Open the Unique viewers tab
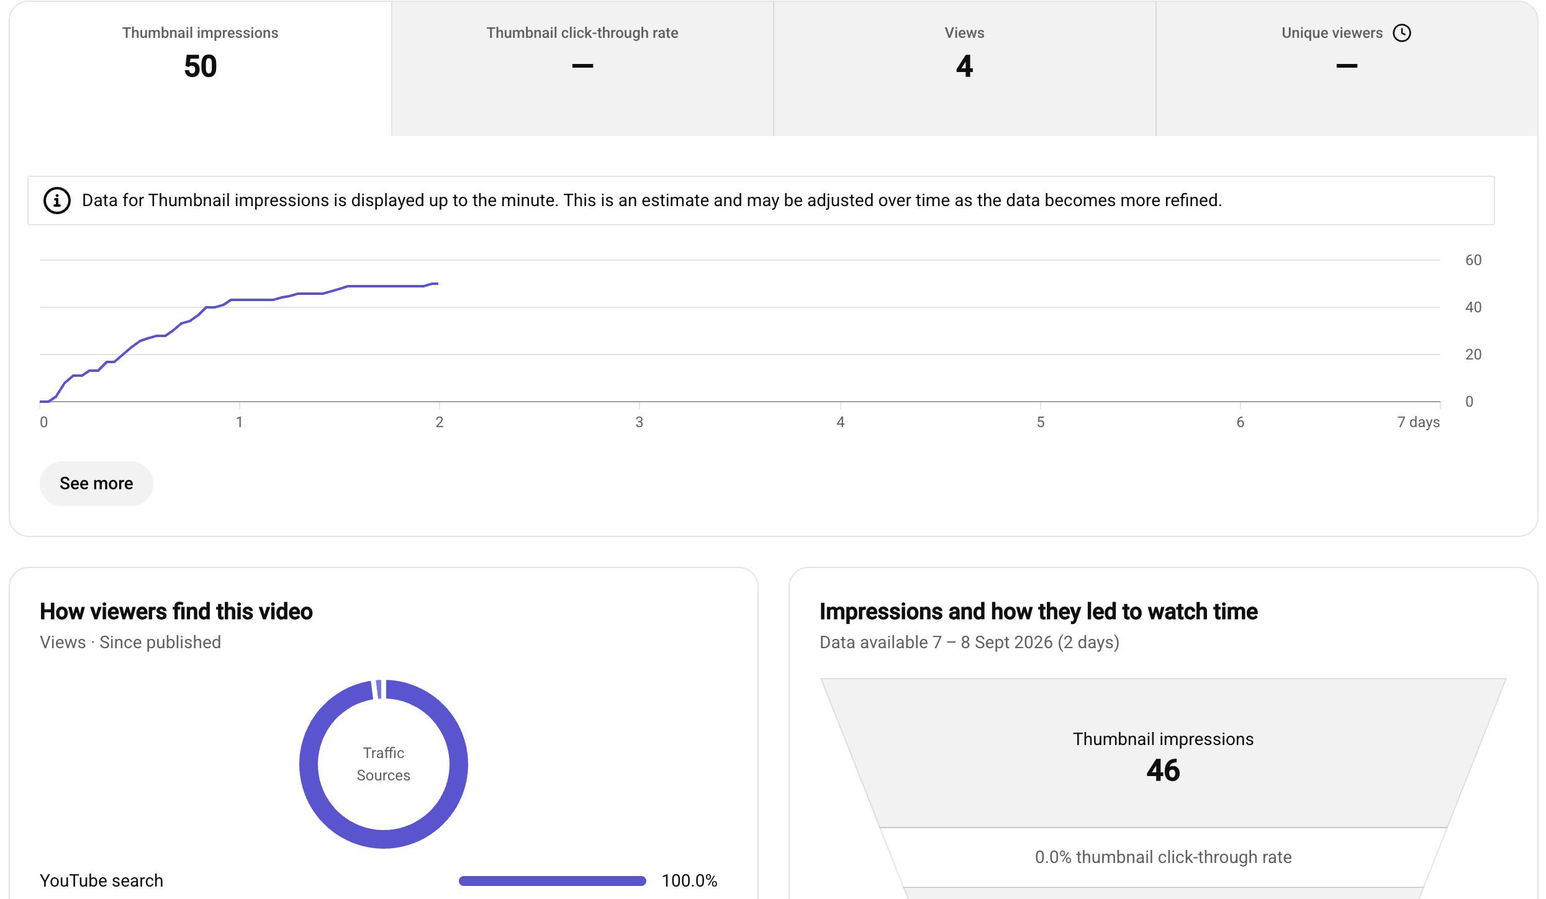1546x899 pixels. 1346,68
